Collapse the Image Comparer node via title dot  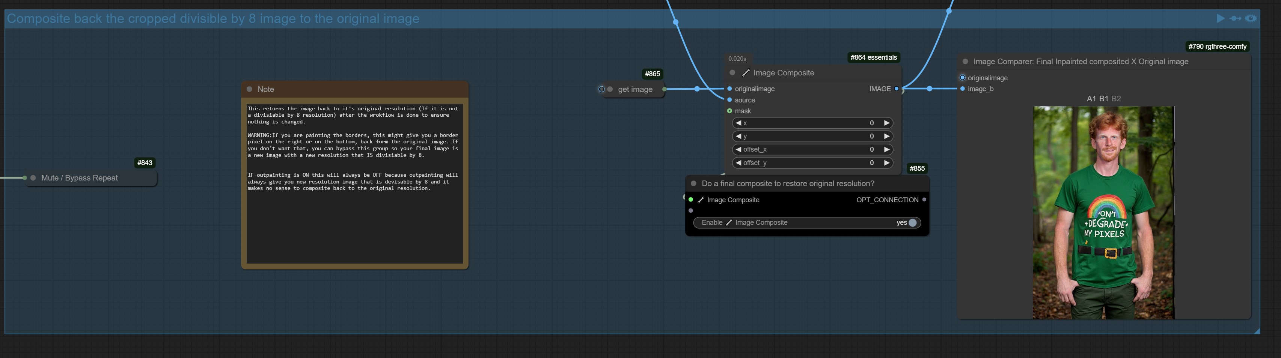[965, 62]
